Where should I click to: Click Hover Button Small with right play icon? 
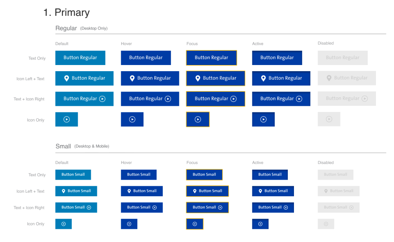tap(142, 208)
